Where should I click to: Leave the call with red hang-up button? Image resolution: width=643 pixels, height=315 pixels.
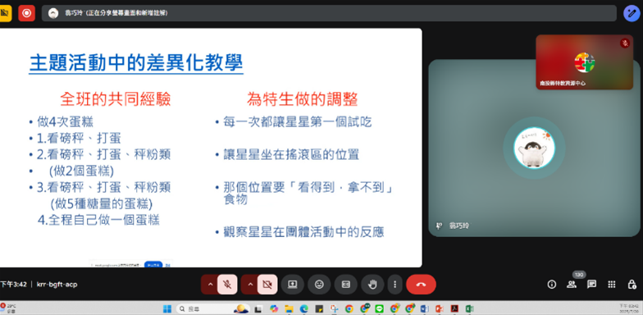(421, 284)
